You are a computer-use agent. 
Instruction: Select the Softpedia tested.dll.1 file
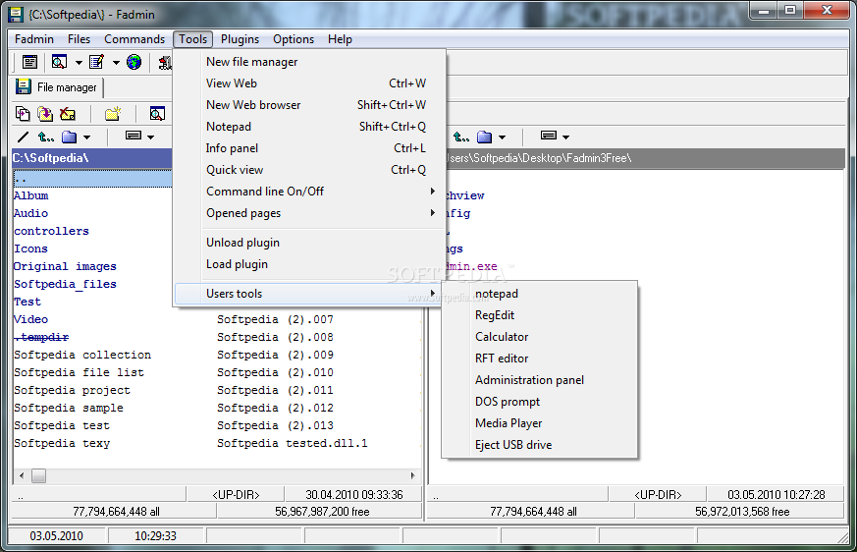click(293, 443)
